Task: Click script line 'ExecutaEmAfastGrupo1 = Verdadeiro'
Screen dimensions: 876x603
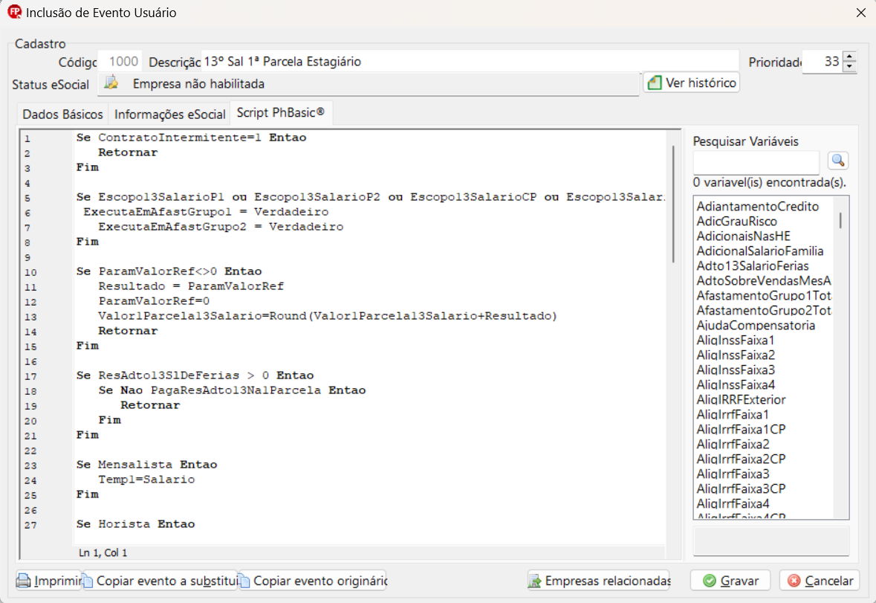Action: [x=206, y=212]
